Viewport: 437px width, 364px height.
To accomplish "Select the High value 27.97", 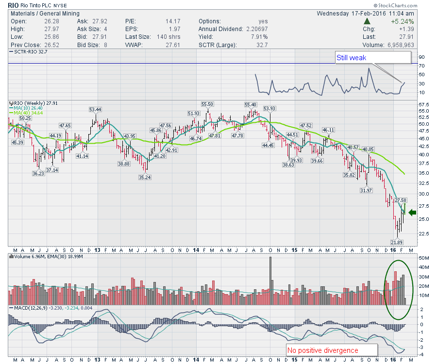I will pyautogui.click(x=51, y=29).
